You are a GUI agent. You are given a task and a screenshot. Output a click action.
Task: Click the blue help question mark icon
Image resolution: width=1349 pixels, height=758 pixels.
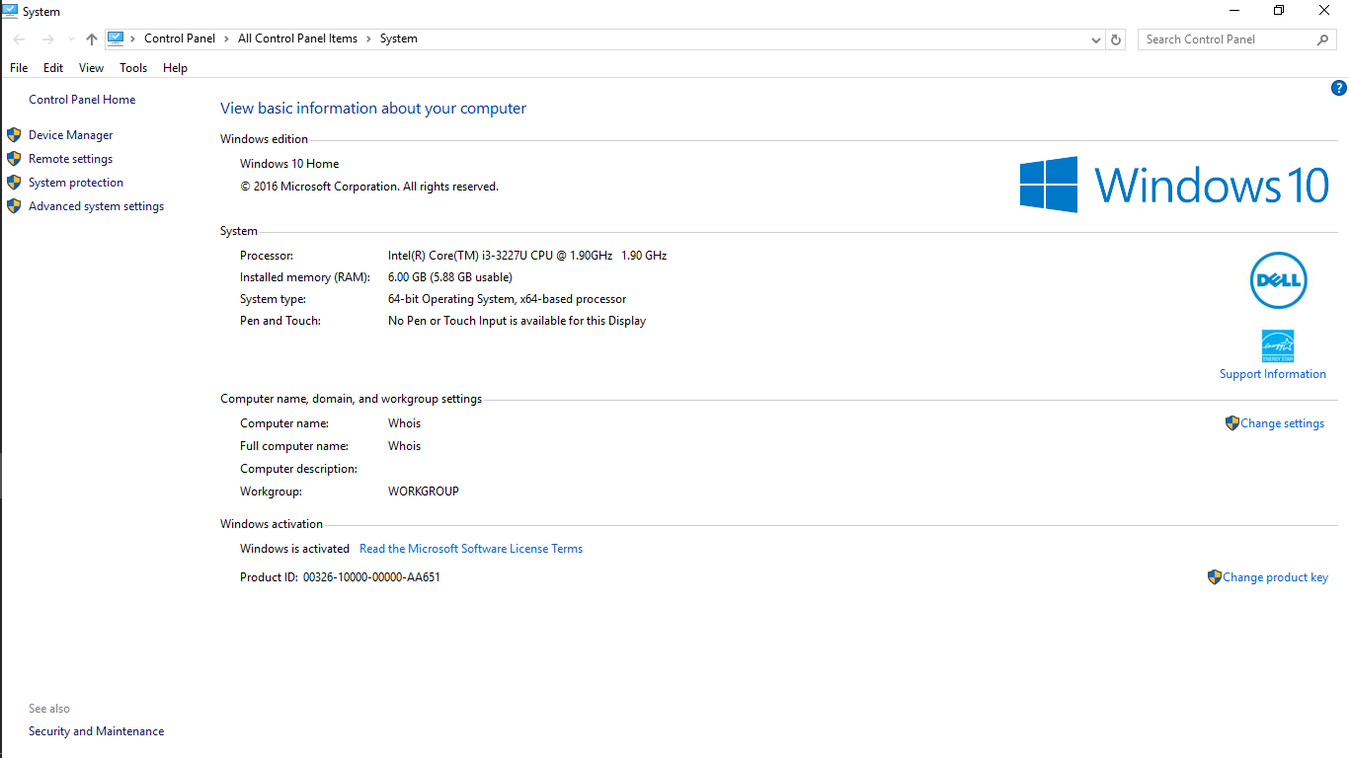click(1339, 88)
